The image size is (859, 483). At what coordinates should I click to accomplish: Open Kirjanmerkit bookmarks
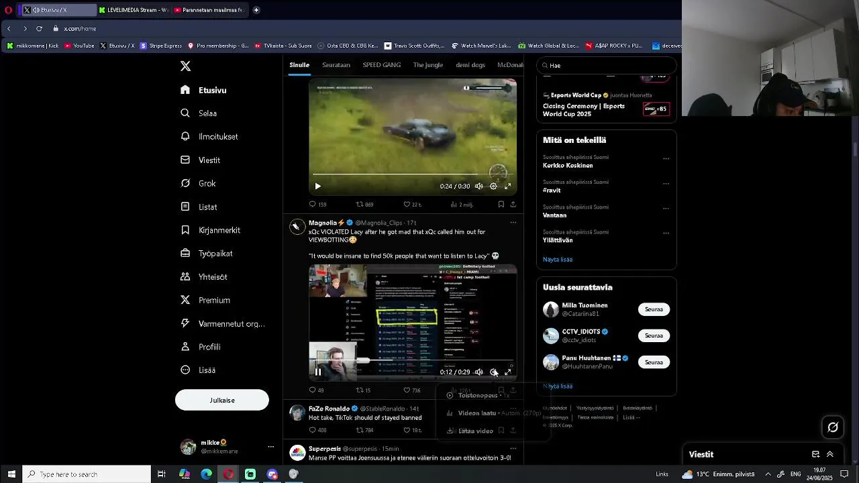210,230
